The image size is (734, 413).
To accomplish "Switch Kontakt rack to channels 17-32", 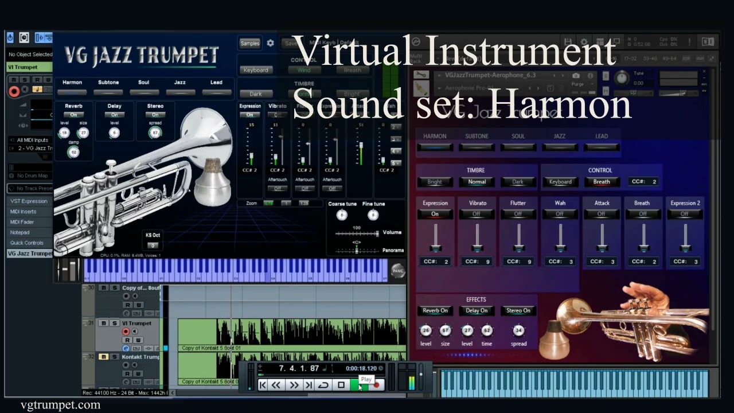I will 630,59.
